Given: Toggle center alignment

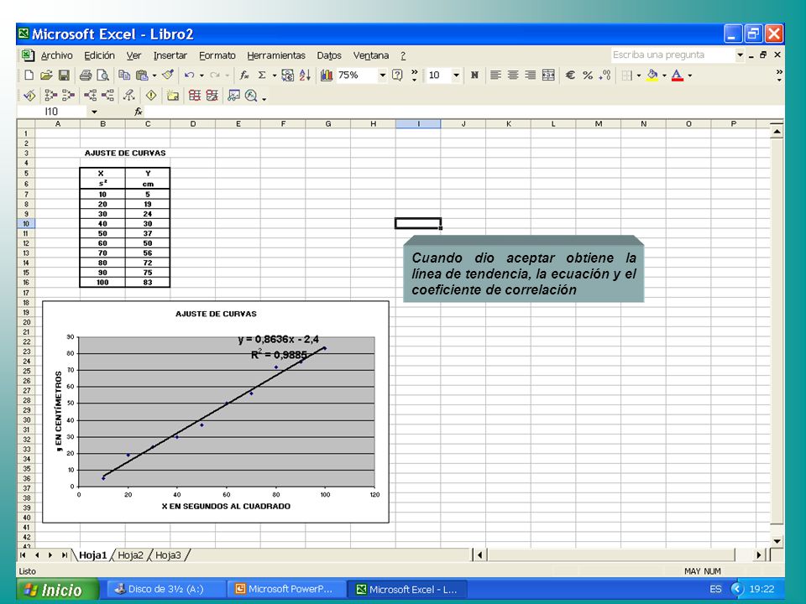Looking at the screenshot, I should pos(513,75).
